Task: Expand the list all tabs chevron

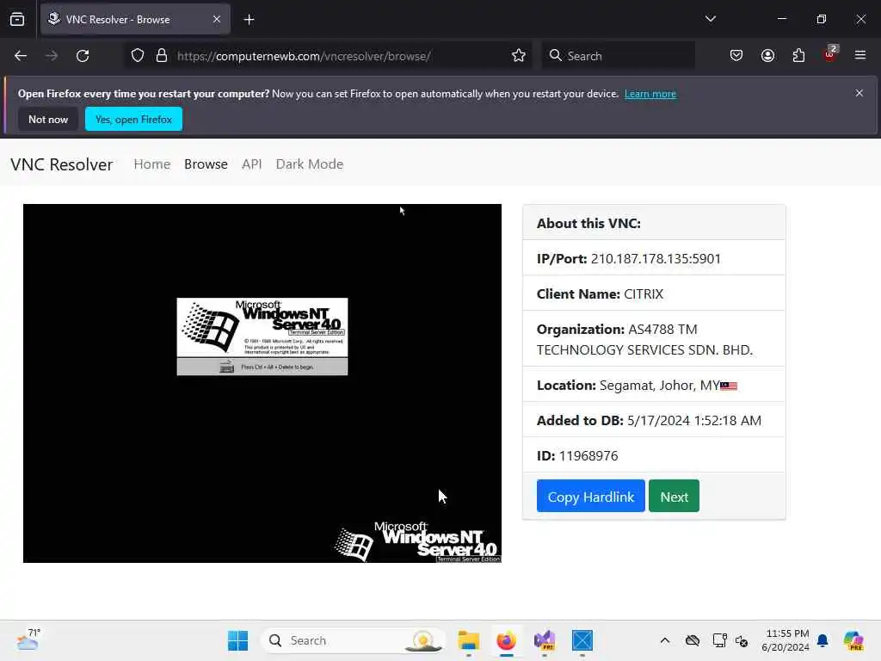Action: [710, 19]
